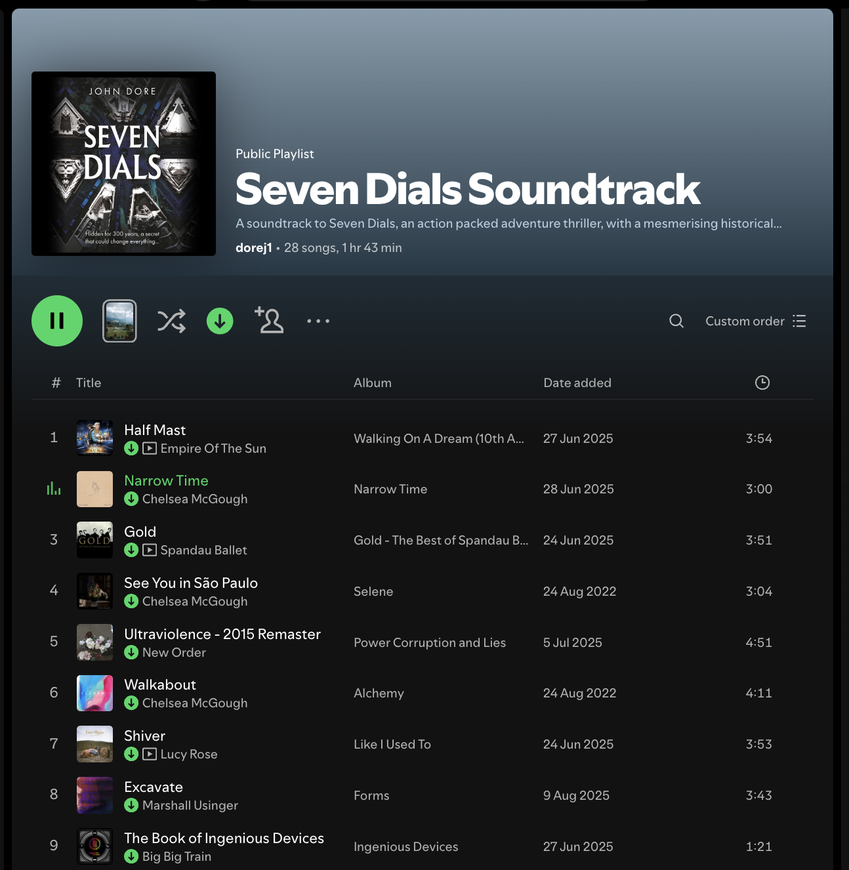The height and width of the screenshot is (870, 849).
Task: Open the Spandau Ballet artist link
Action: [x=203, y=550]
